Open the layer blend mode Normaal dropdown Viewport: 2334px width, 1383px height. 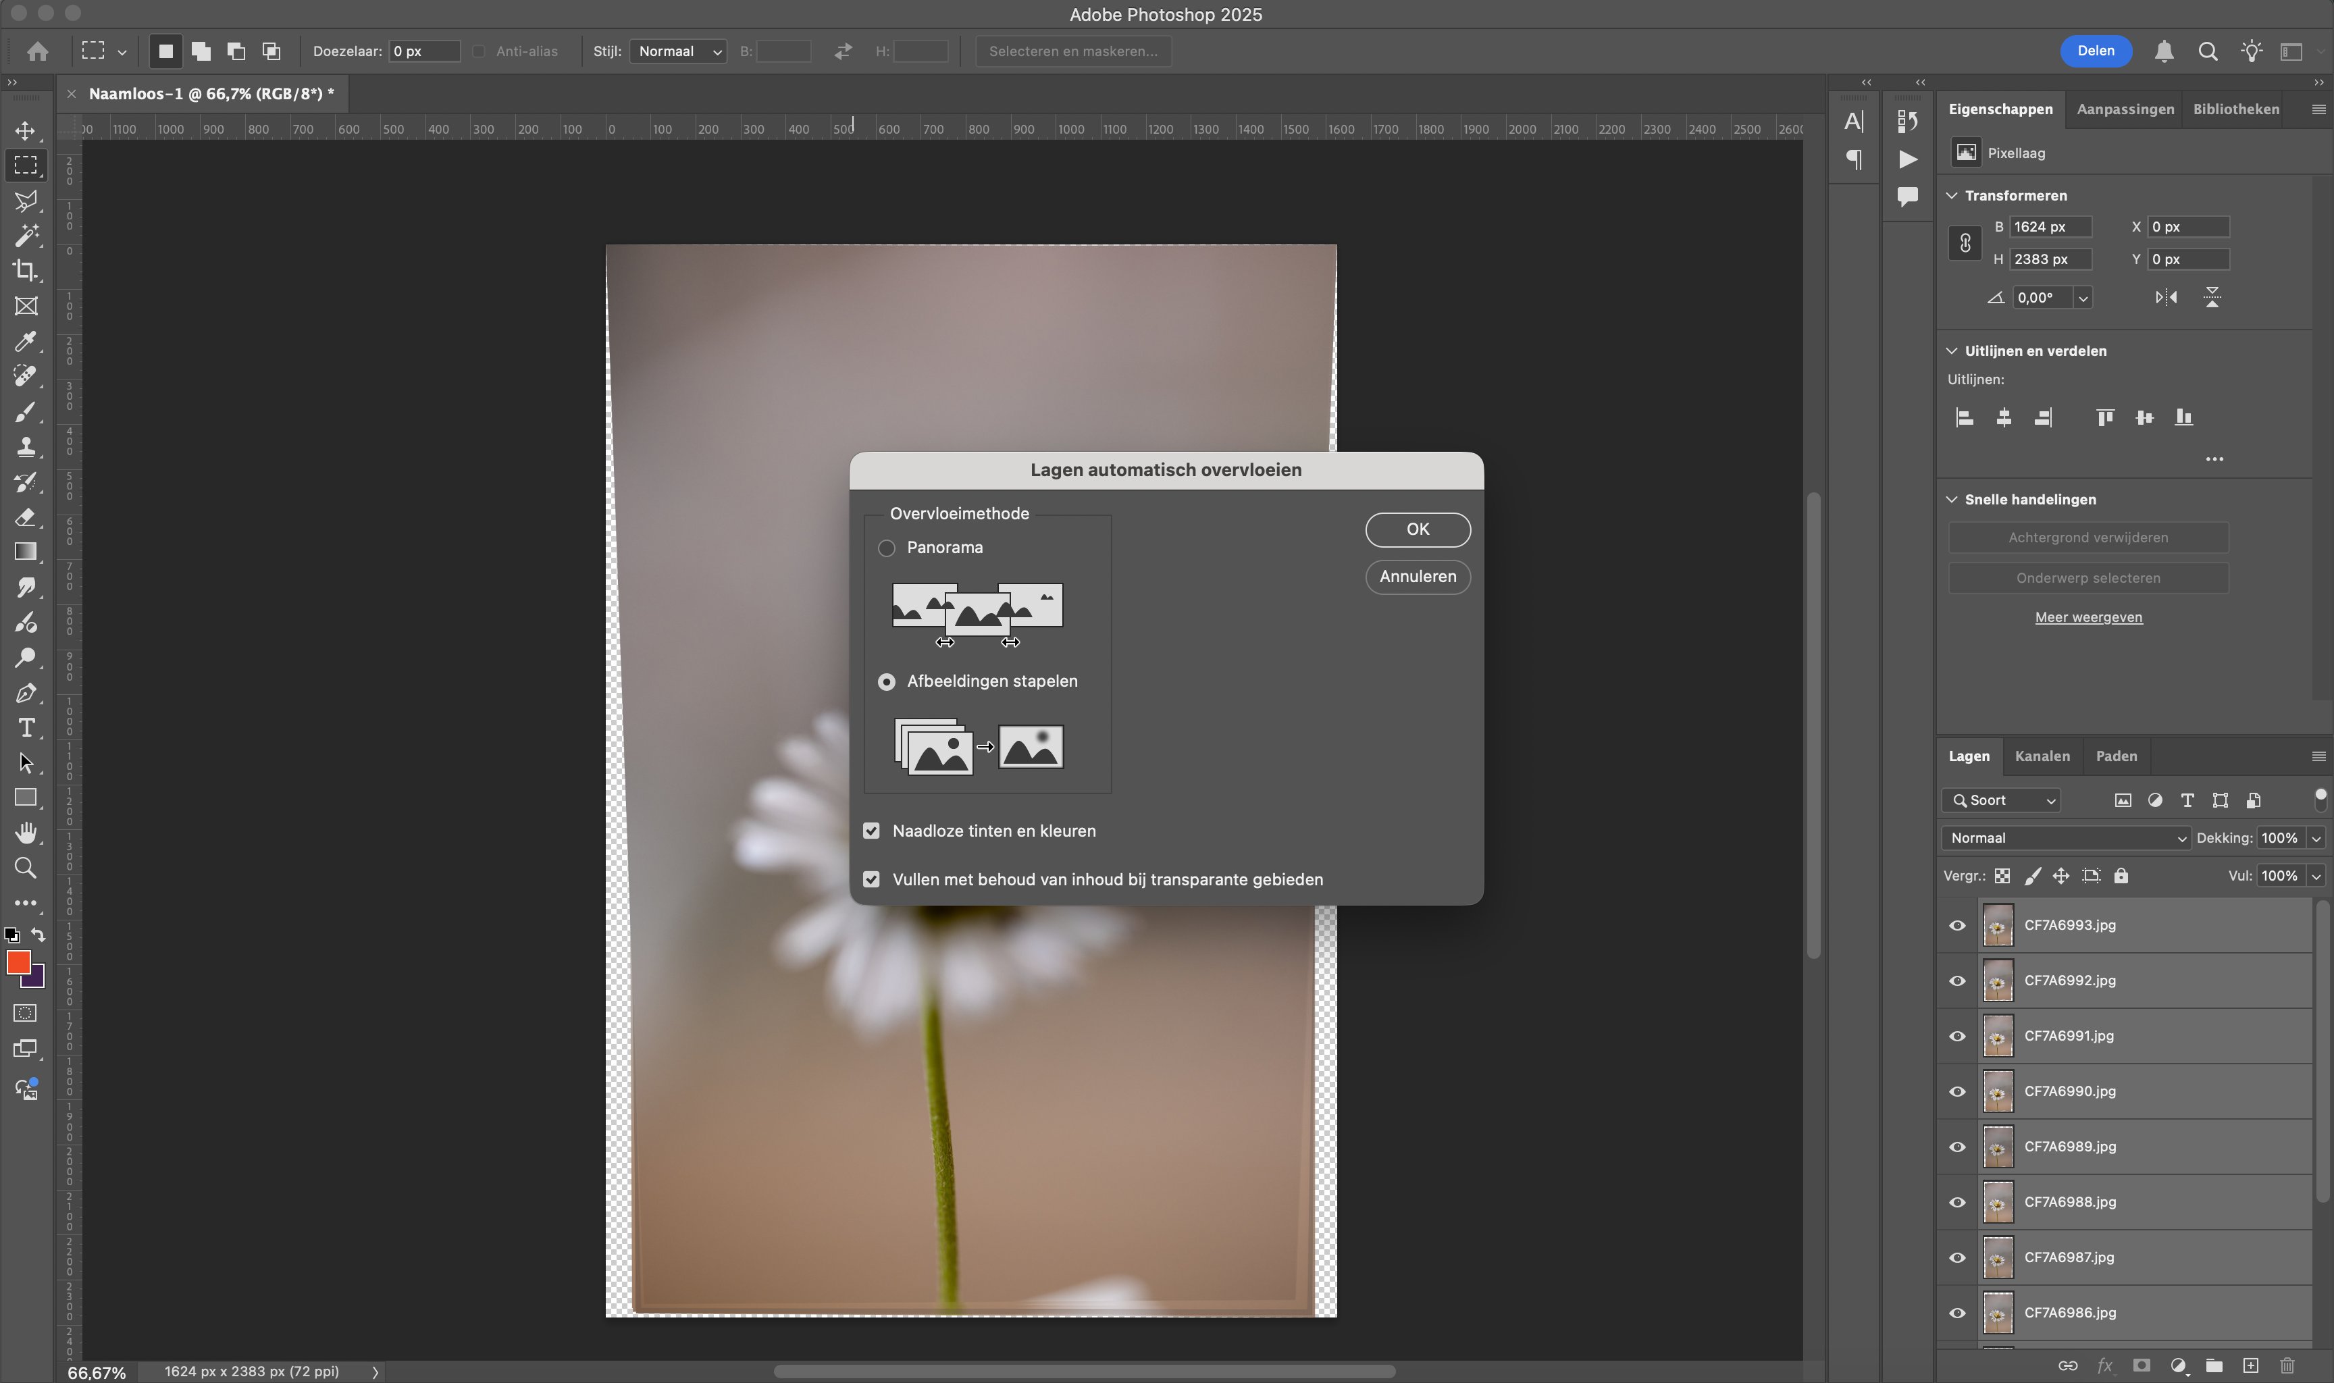pyautogui.click(x=2066, y=838)
